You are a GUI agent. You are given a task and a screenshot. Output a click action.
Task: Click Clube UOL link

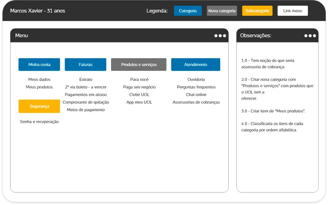pyautogui.click(x=139, y=95)
